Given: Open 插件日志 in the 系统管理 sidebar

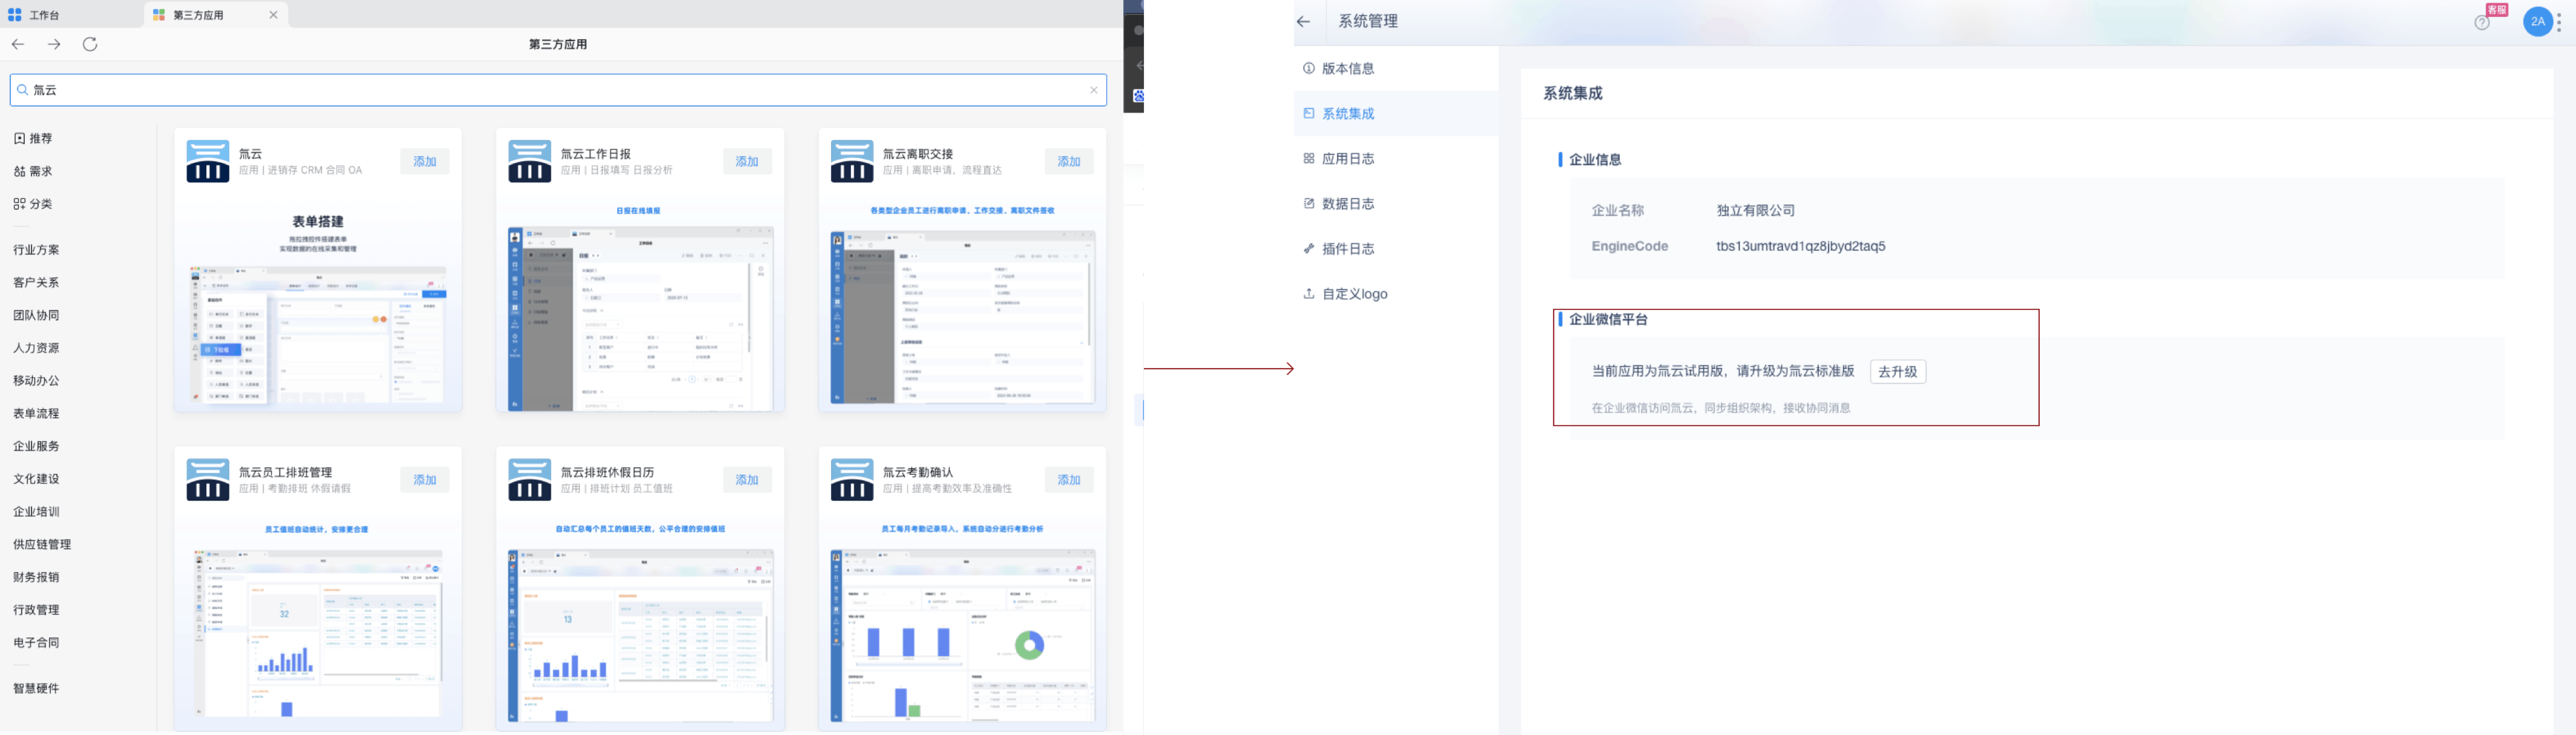Looking at the screenshot, I should pos(1396,248).
